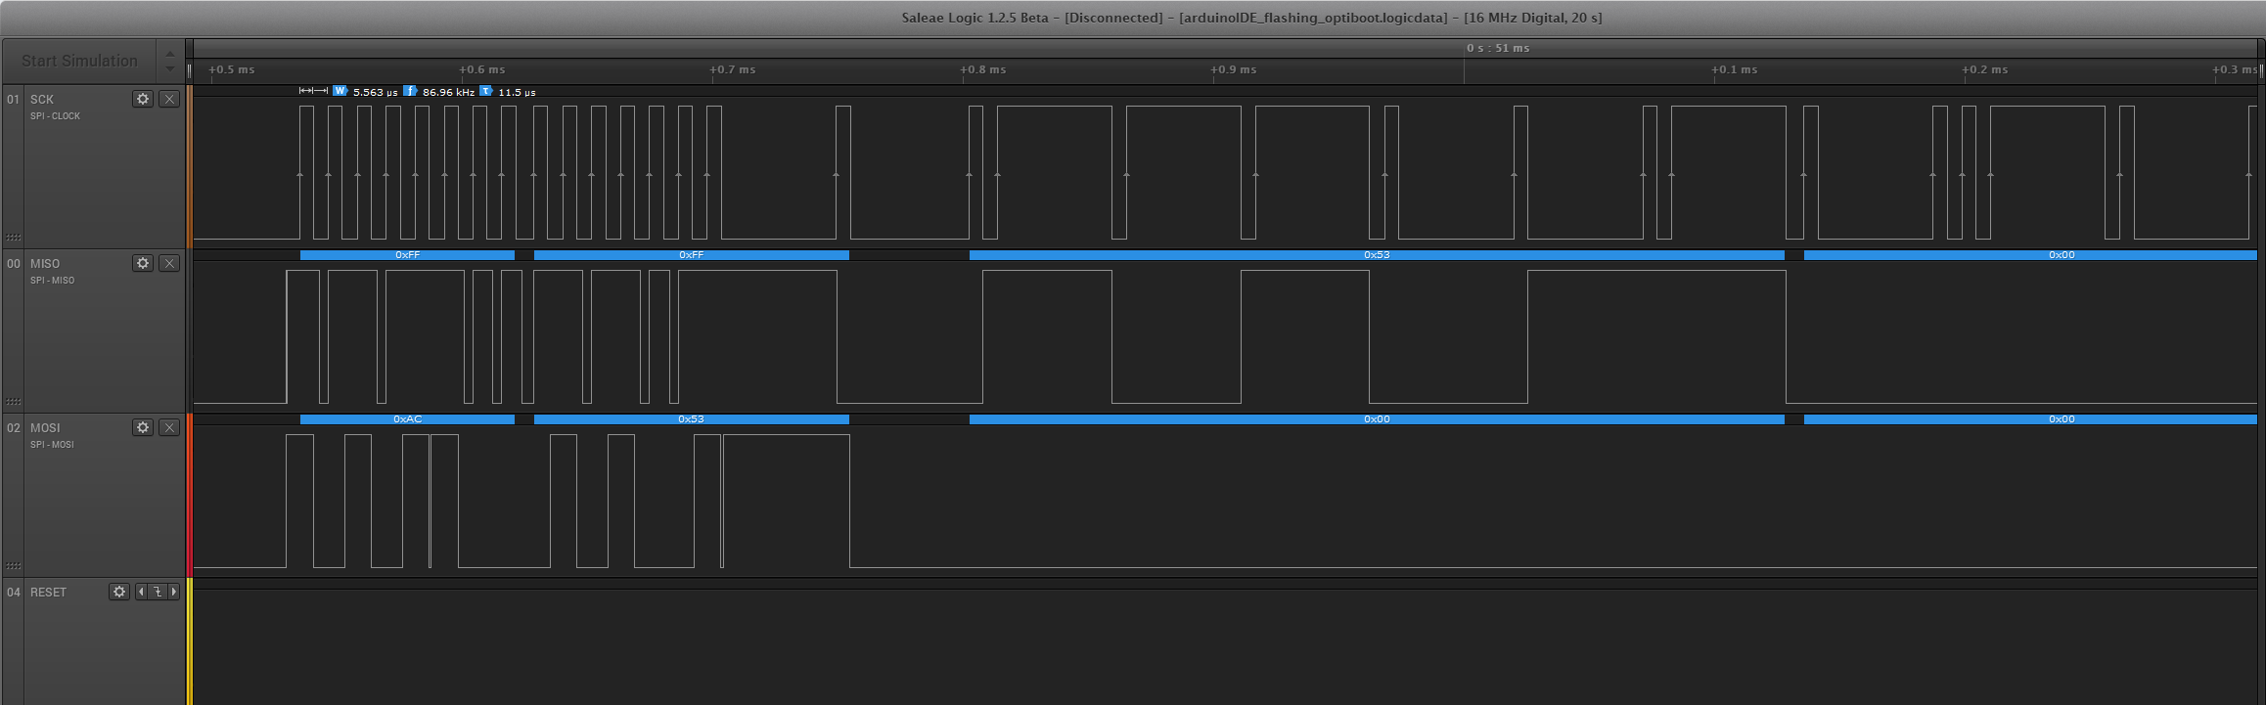Click channel number 01 of SCK
Screen dimensions: 2266x705
click(14, 100)
